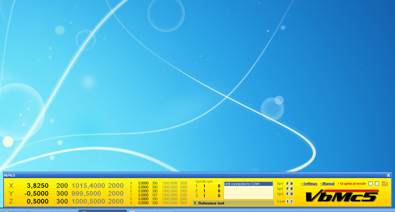The width and height of the screenshot is (395, 212).
Task: Tick the second checkbox beside folder icon
Action: tap(377, 184)
